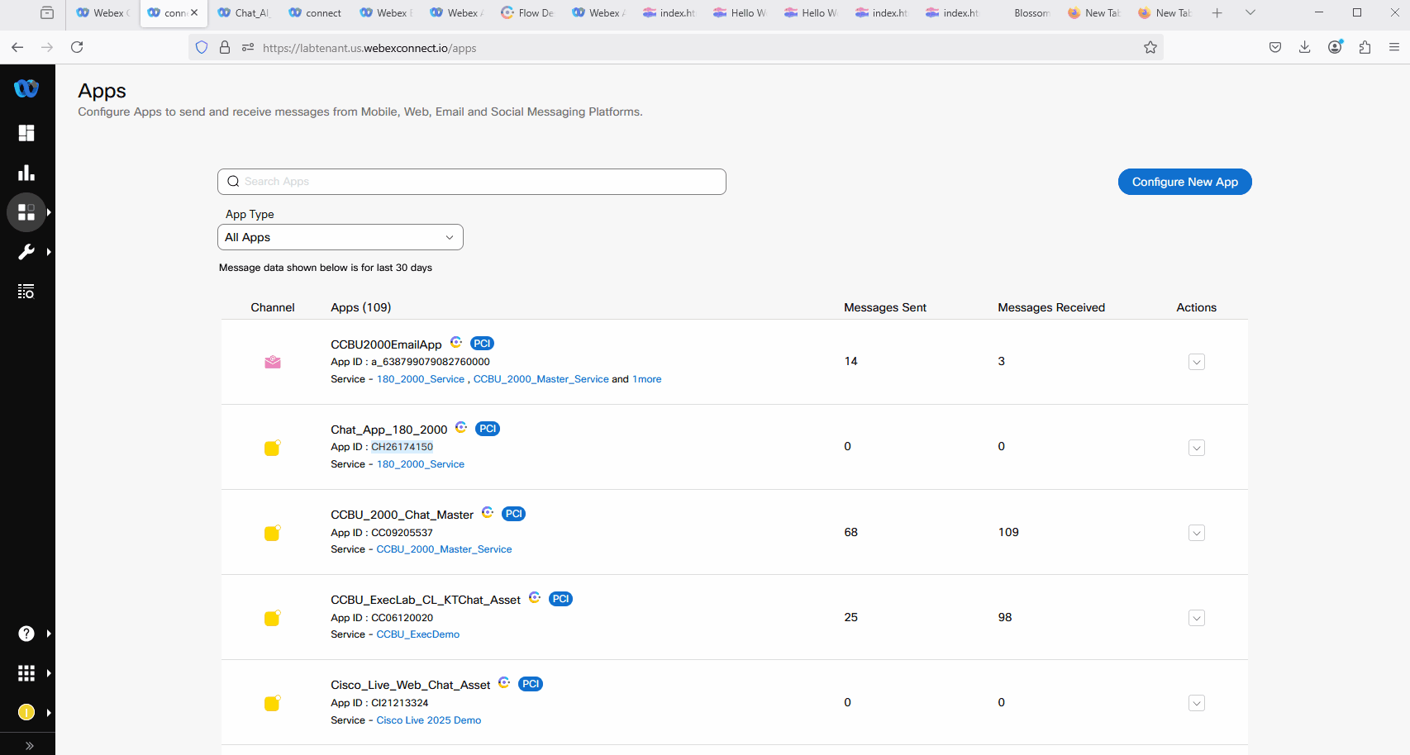Screen dimensions: 1410x755
Task: Open the reports bar chart icon
Action: click(x=26, y=173)
